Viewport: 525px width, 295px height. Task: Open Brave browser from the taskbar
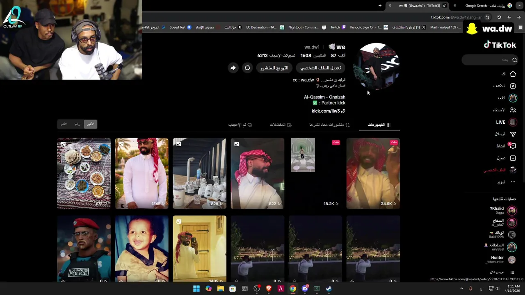[x=269, y=288]
